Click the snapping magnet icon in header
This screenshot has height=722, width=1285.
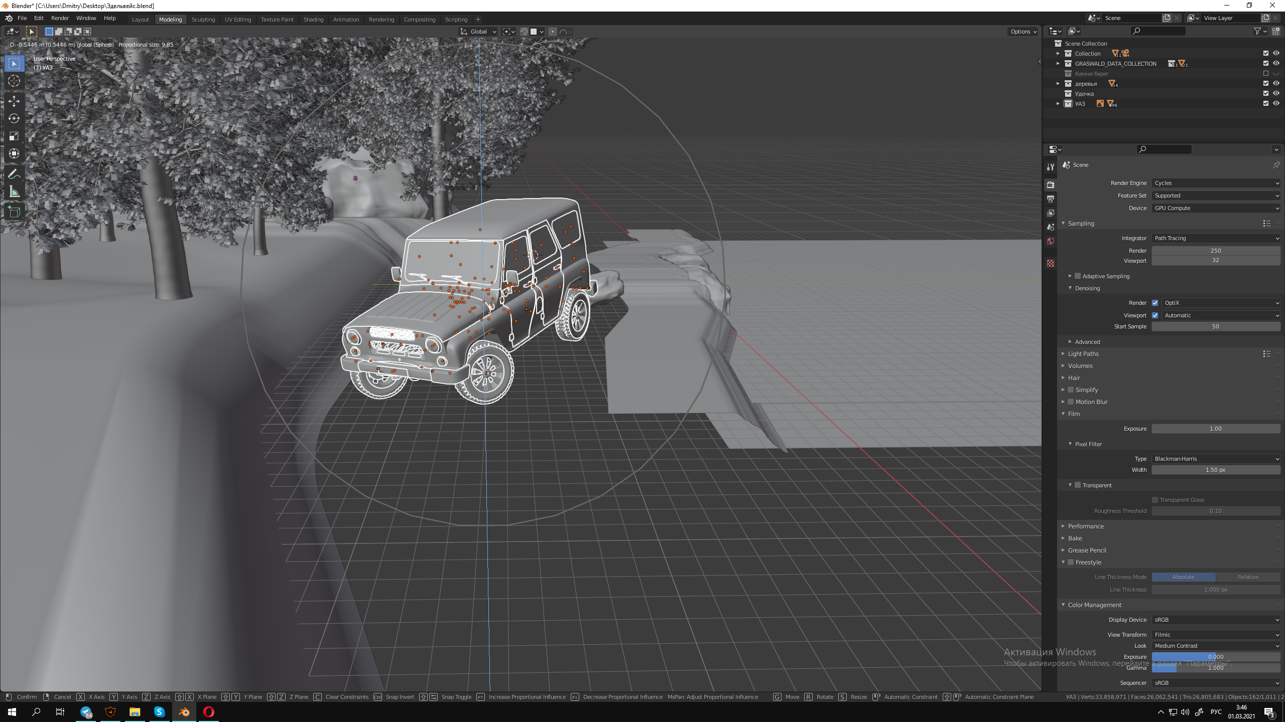coord(524,32)
